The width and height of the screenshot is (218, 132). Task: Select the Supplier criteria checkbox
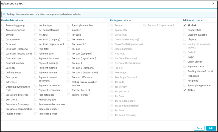[x=69, y=30]
